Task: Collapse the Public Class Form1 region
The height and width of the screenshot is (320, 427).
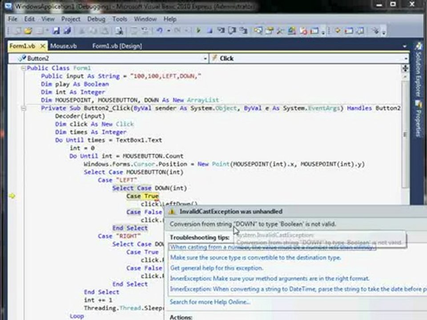Action: (23, 68)
